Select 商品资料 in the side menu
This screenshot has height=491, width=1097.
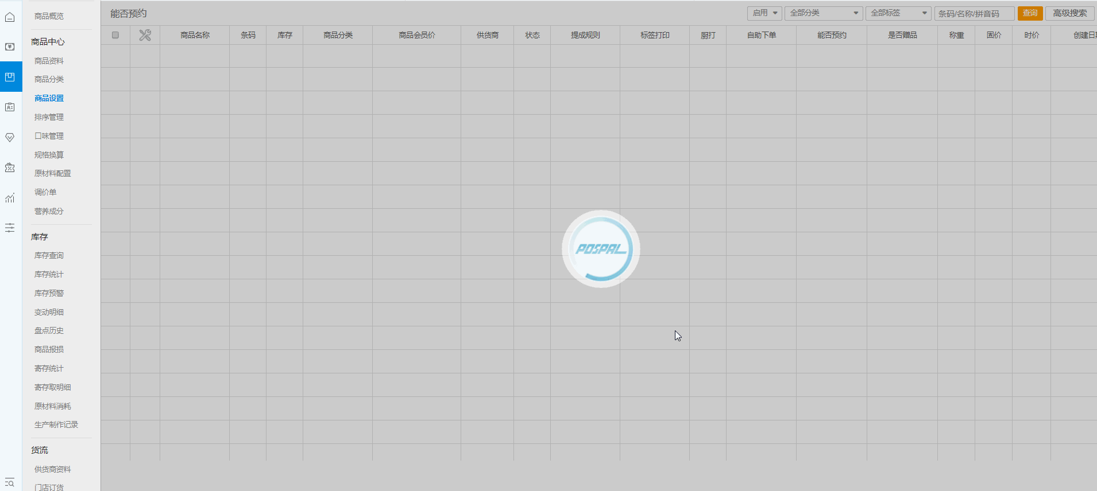click(x=49, y=61)
